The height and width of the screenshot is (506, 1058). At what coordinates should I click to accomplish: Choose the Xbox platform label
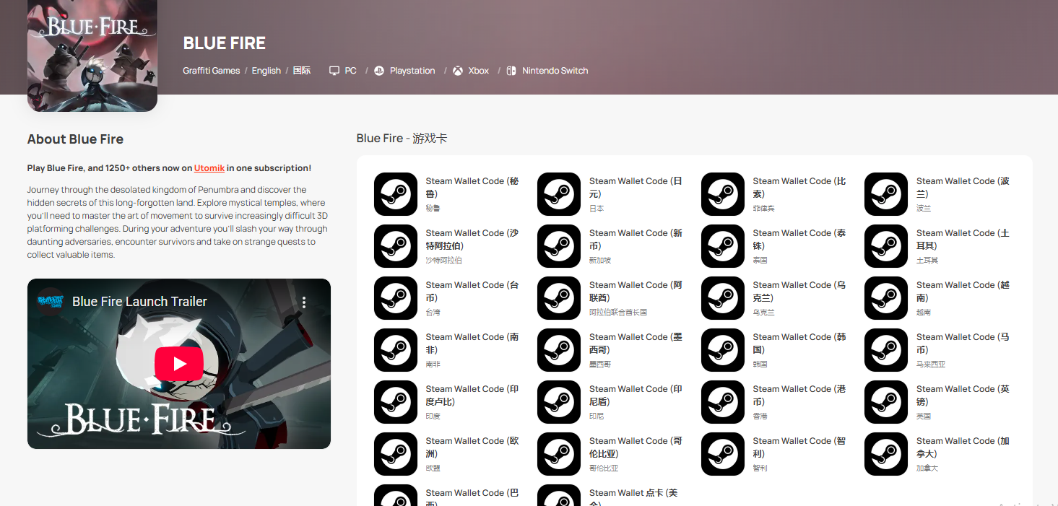coord(477,71)
